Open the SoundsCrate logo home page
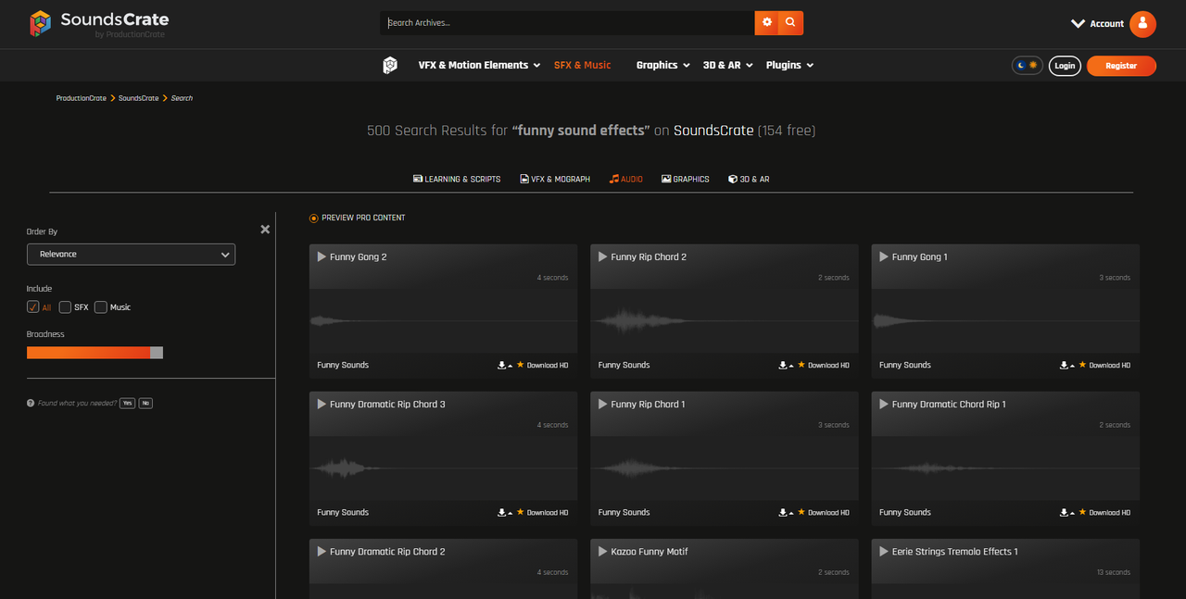This screenshot has width=1186, height=599. [x=99, y=23]
